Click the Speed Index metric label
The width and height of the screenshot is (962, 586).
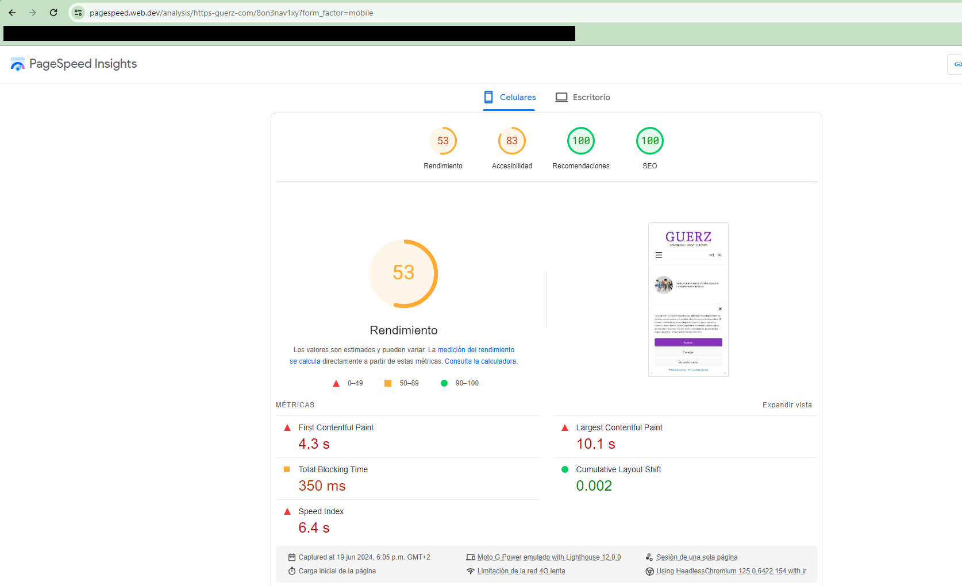coord(321,511)
